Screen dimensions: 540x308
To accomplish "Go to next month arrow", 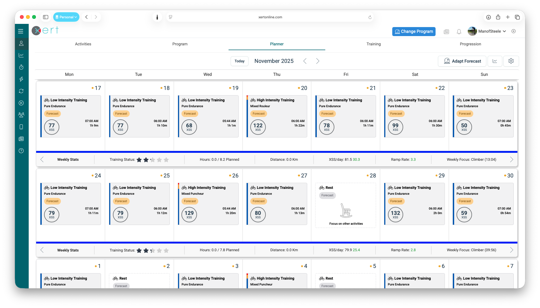I will (x=318, y=61).
